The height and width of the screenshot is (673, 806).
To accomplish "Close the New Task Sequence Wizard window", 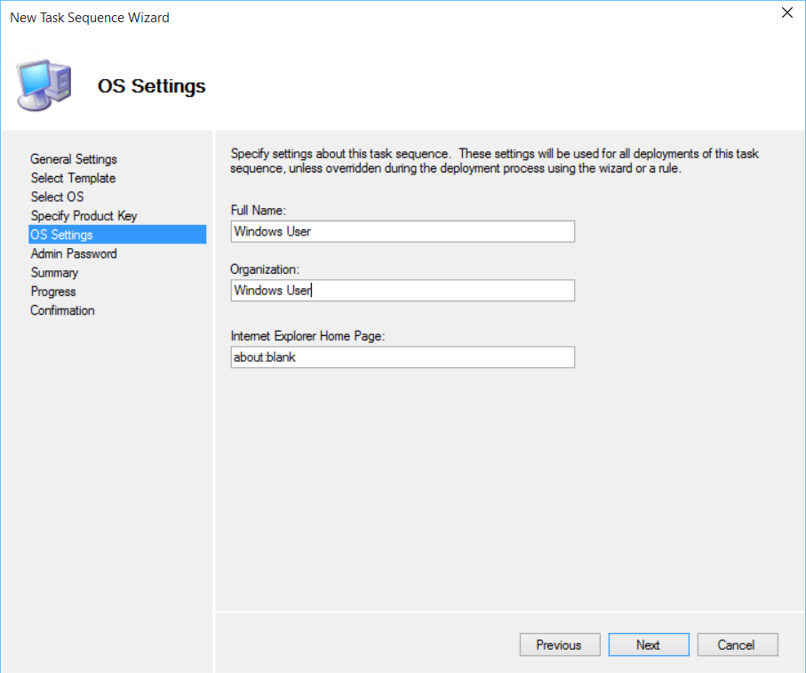I will (x=786, y=13).
